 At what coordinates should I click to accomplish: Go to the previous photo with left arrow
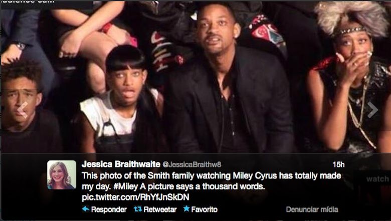[23, 110]
